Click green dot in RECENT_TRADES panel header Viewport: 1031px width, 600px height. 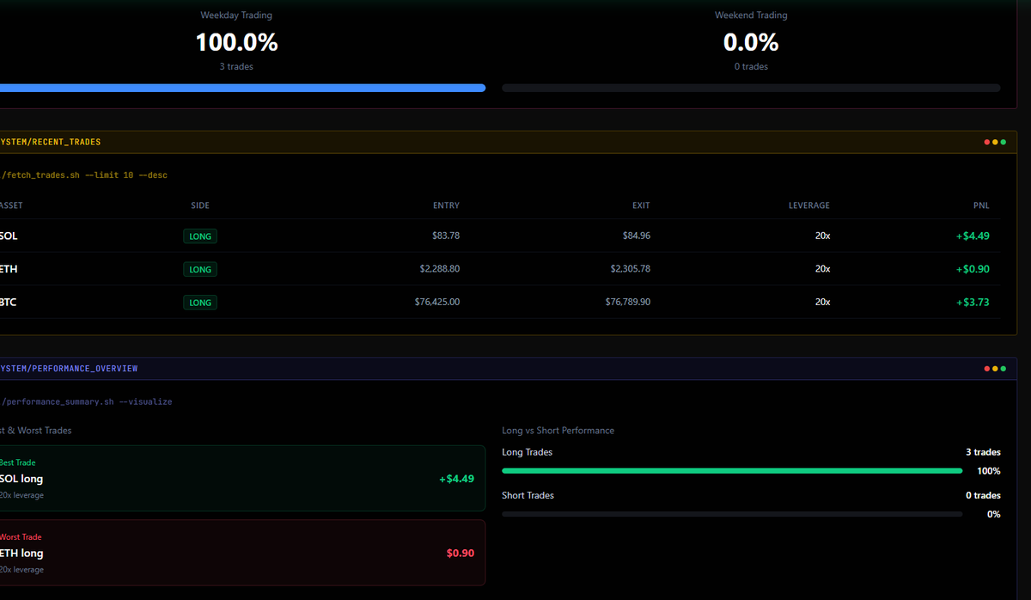point(1003,142)
